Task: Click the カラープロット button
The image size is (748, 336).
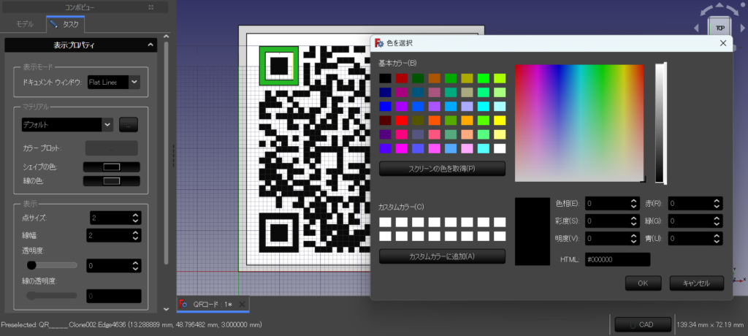Action: 112,148
